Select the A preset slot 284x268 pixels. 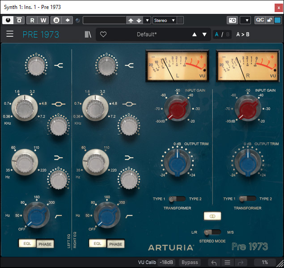217,34
